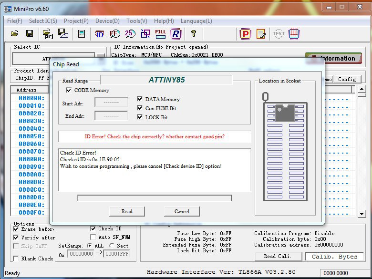Click address row 000000:
This screenshot has width=372, height=279.
(31, 98)
